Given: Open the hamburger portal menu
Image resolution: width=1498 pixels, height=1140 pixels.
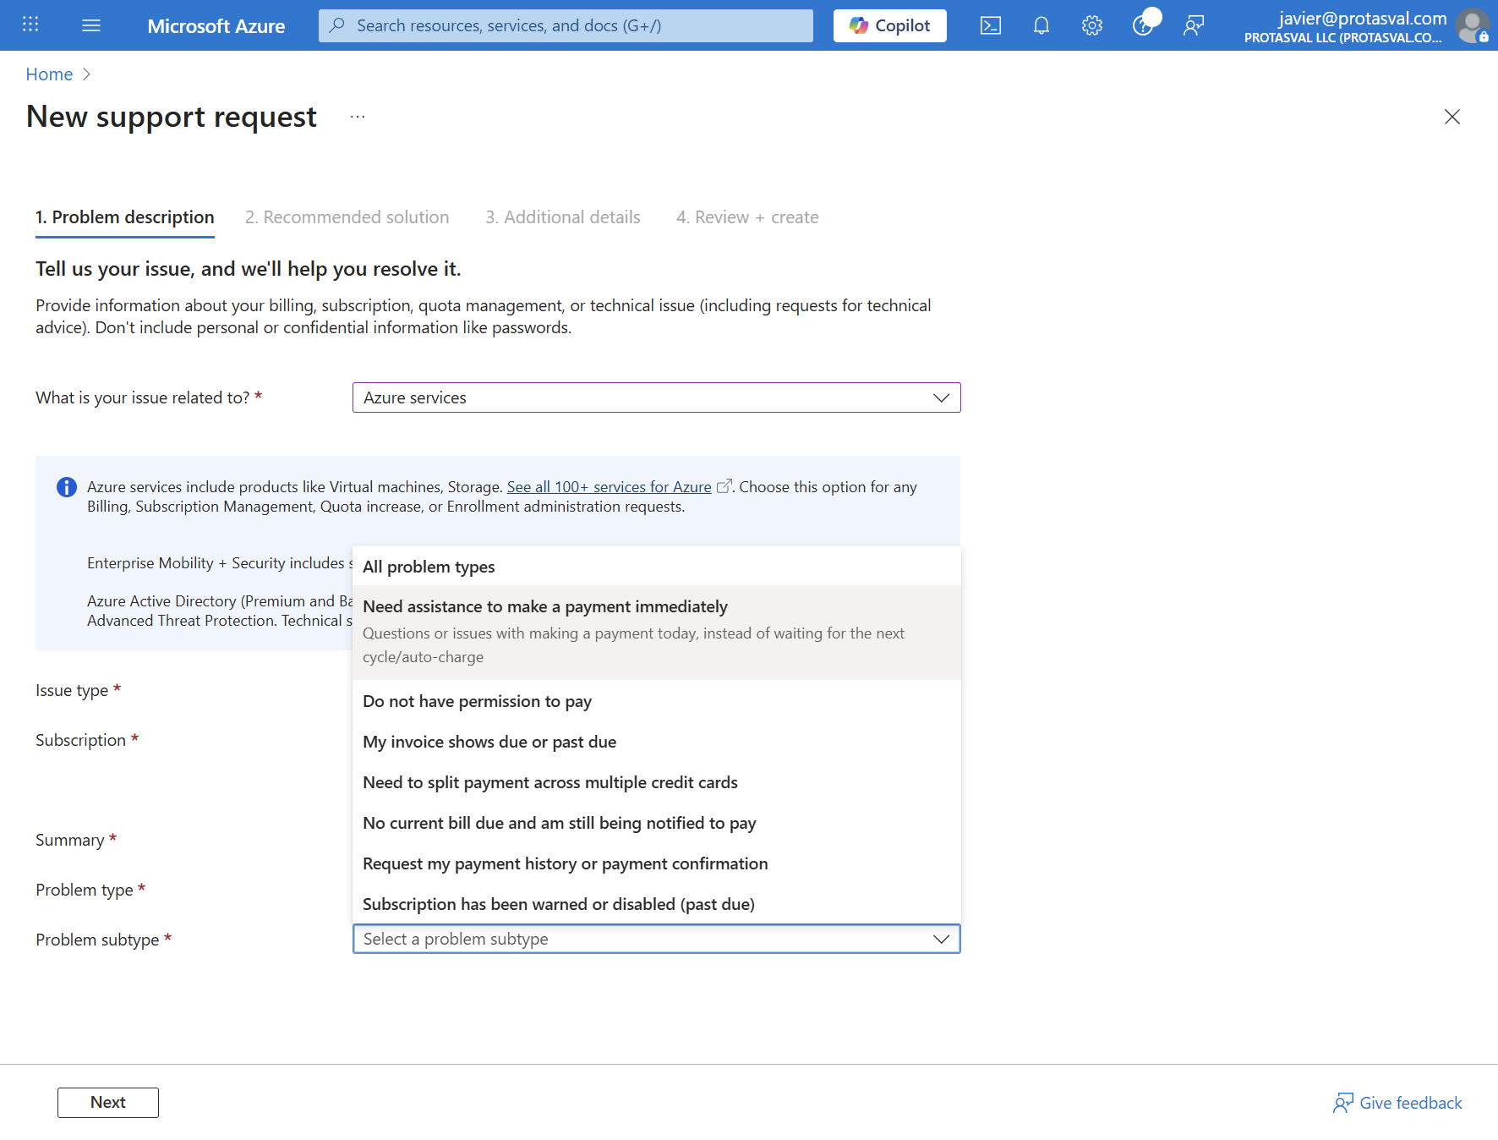Looking at the screenshot, I should (x=91, y=25).
